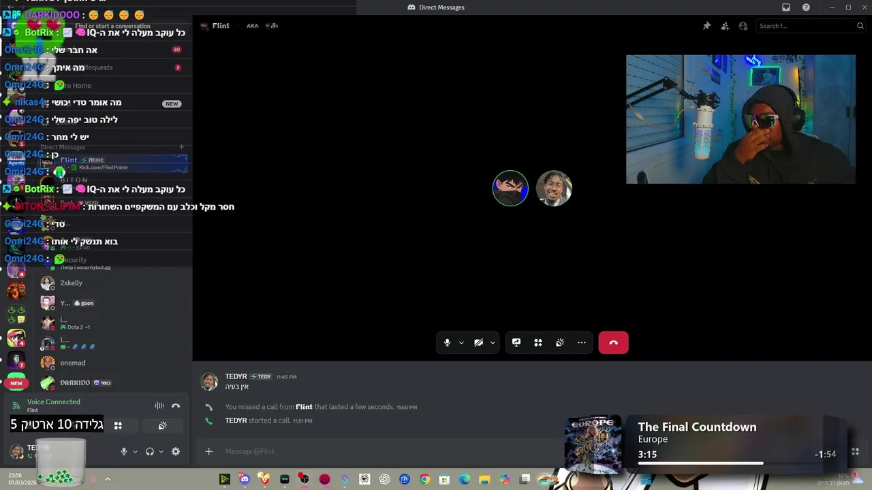Viewport: 872px width, 490px height.
Task: Disconnect from voice in Voice Connected panel
Action: pyautogui.click(x=176, y=406)
